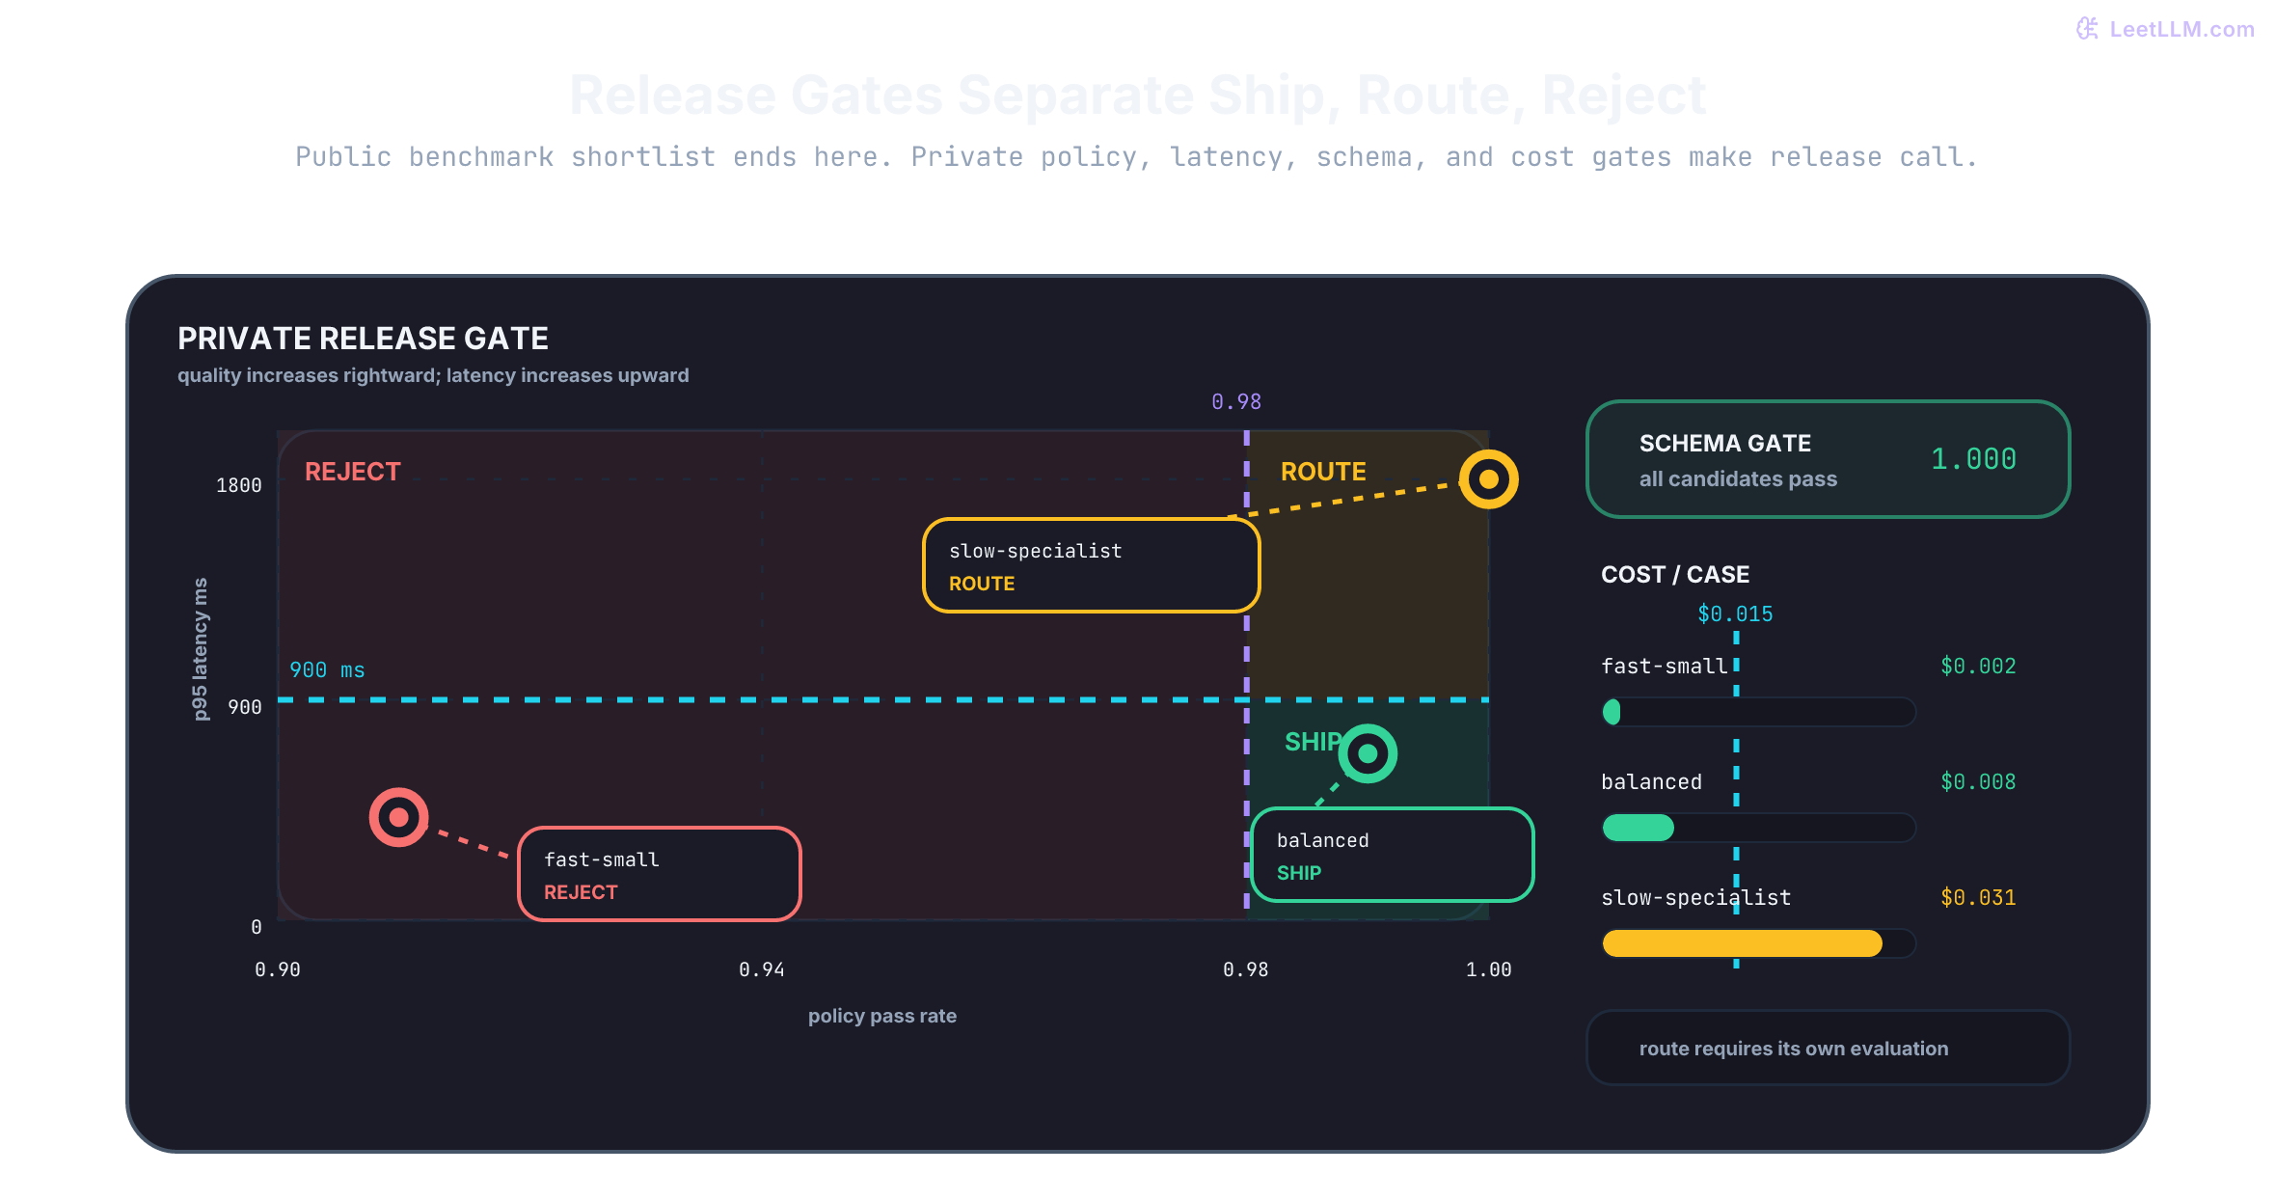Click the '$0.015' cost threshold label
2276x1200 pixels.
[x=1735, y=614]
